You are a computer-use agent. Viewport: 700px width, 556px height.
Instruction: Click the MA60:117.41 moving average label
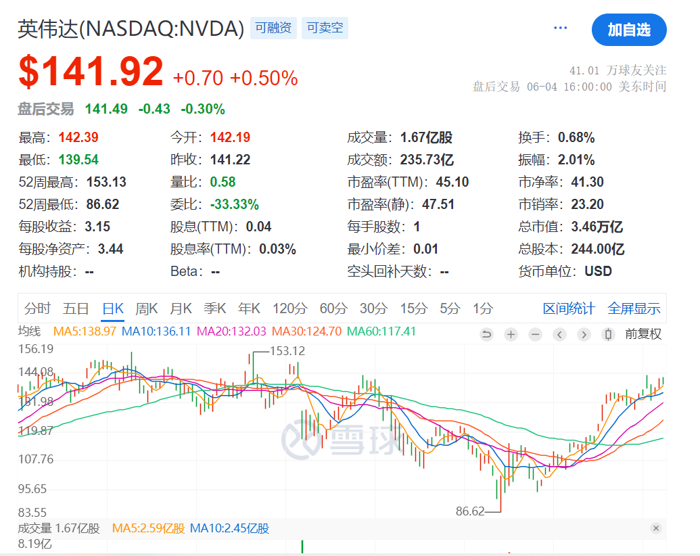pos(381,331)
